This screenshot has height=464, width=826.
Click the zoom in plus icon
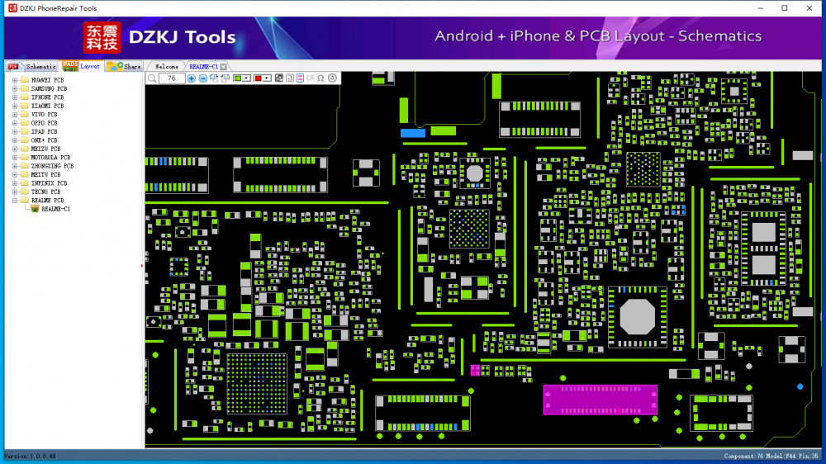192,78
